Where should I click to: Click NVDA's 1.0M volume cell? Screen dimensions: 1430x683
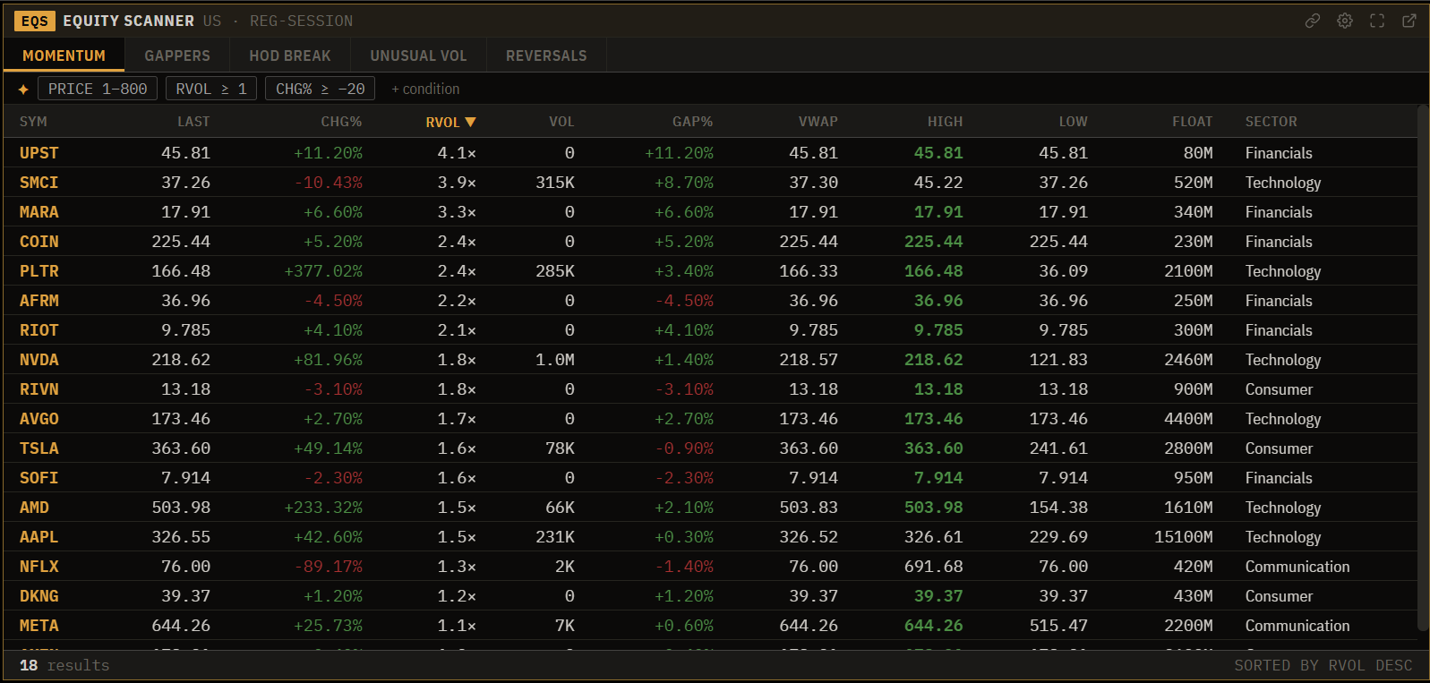click(555, 360)
